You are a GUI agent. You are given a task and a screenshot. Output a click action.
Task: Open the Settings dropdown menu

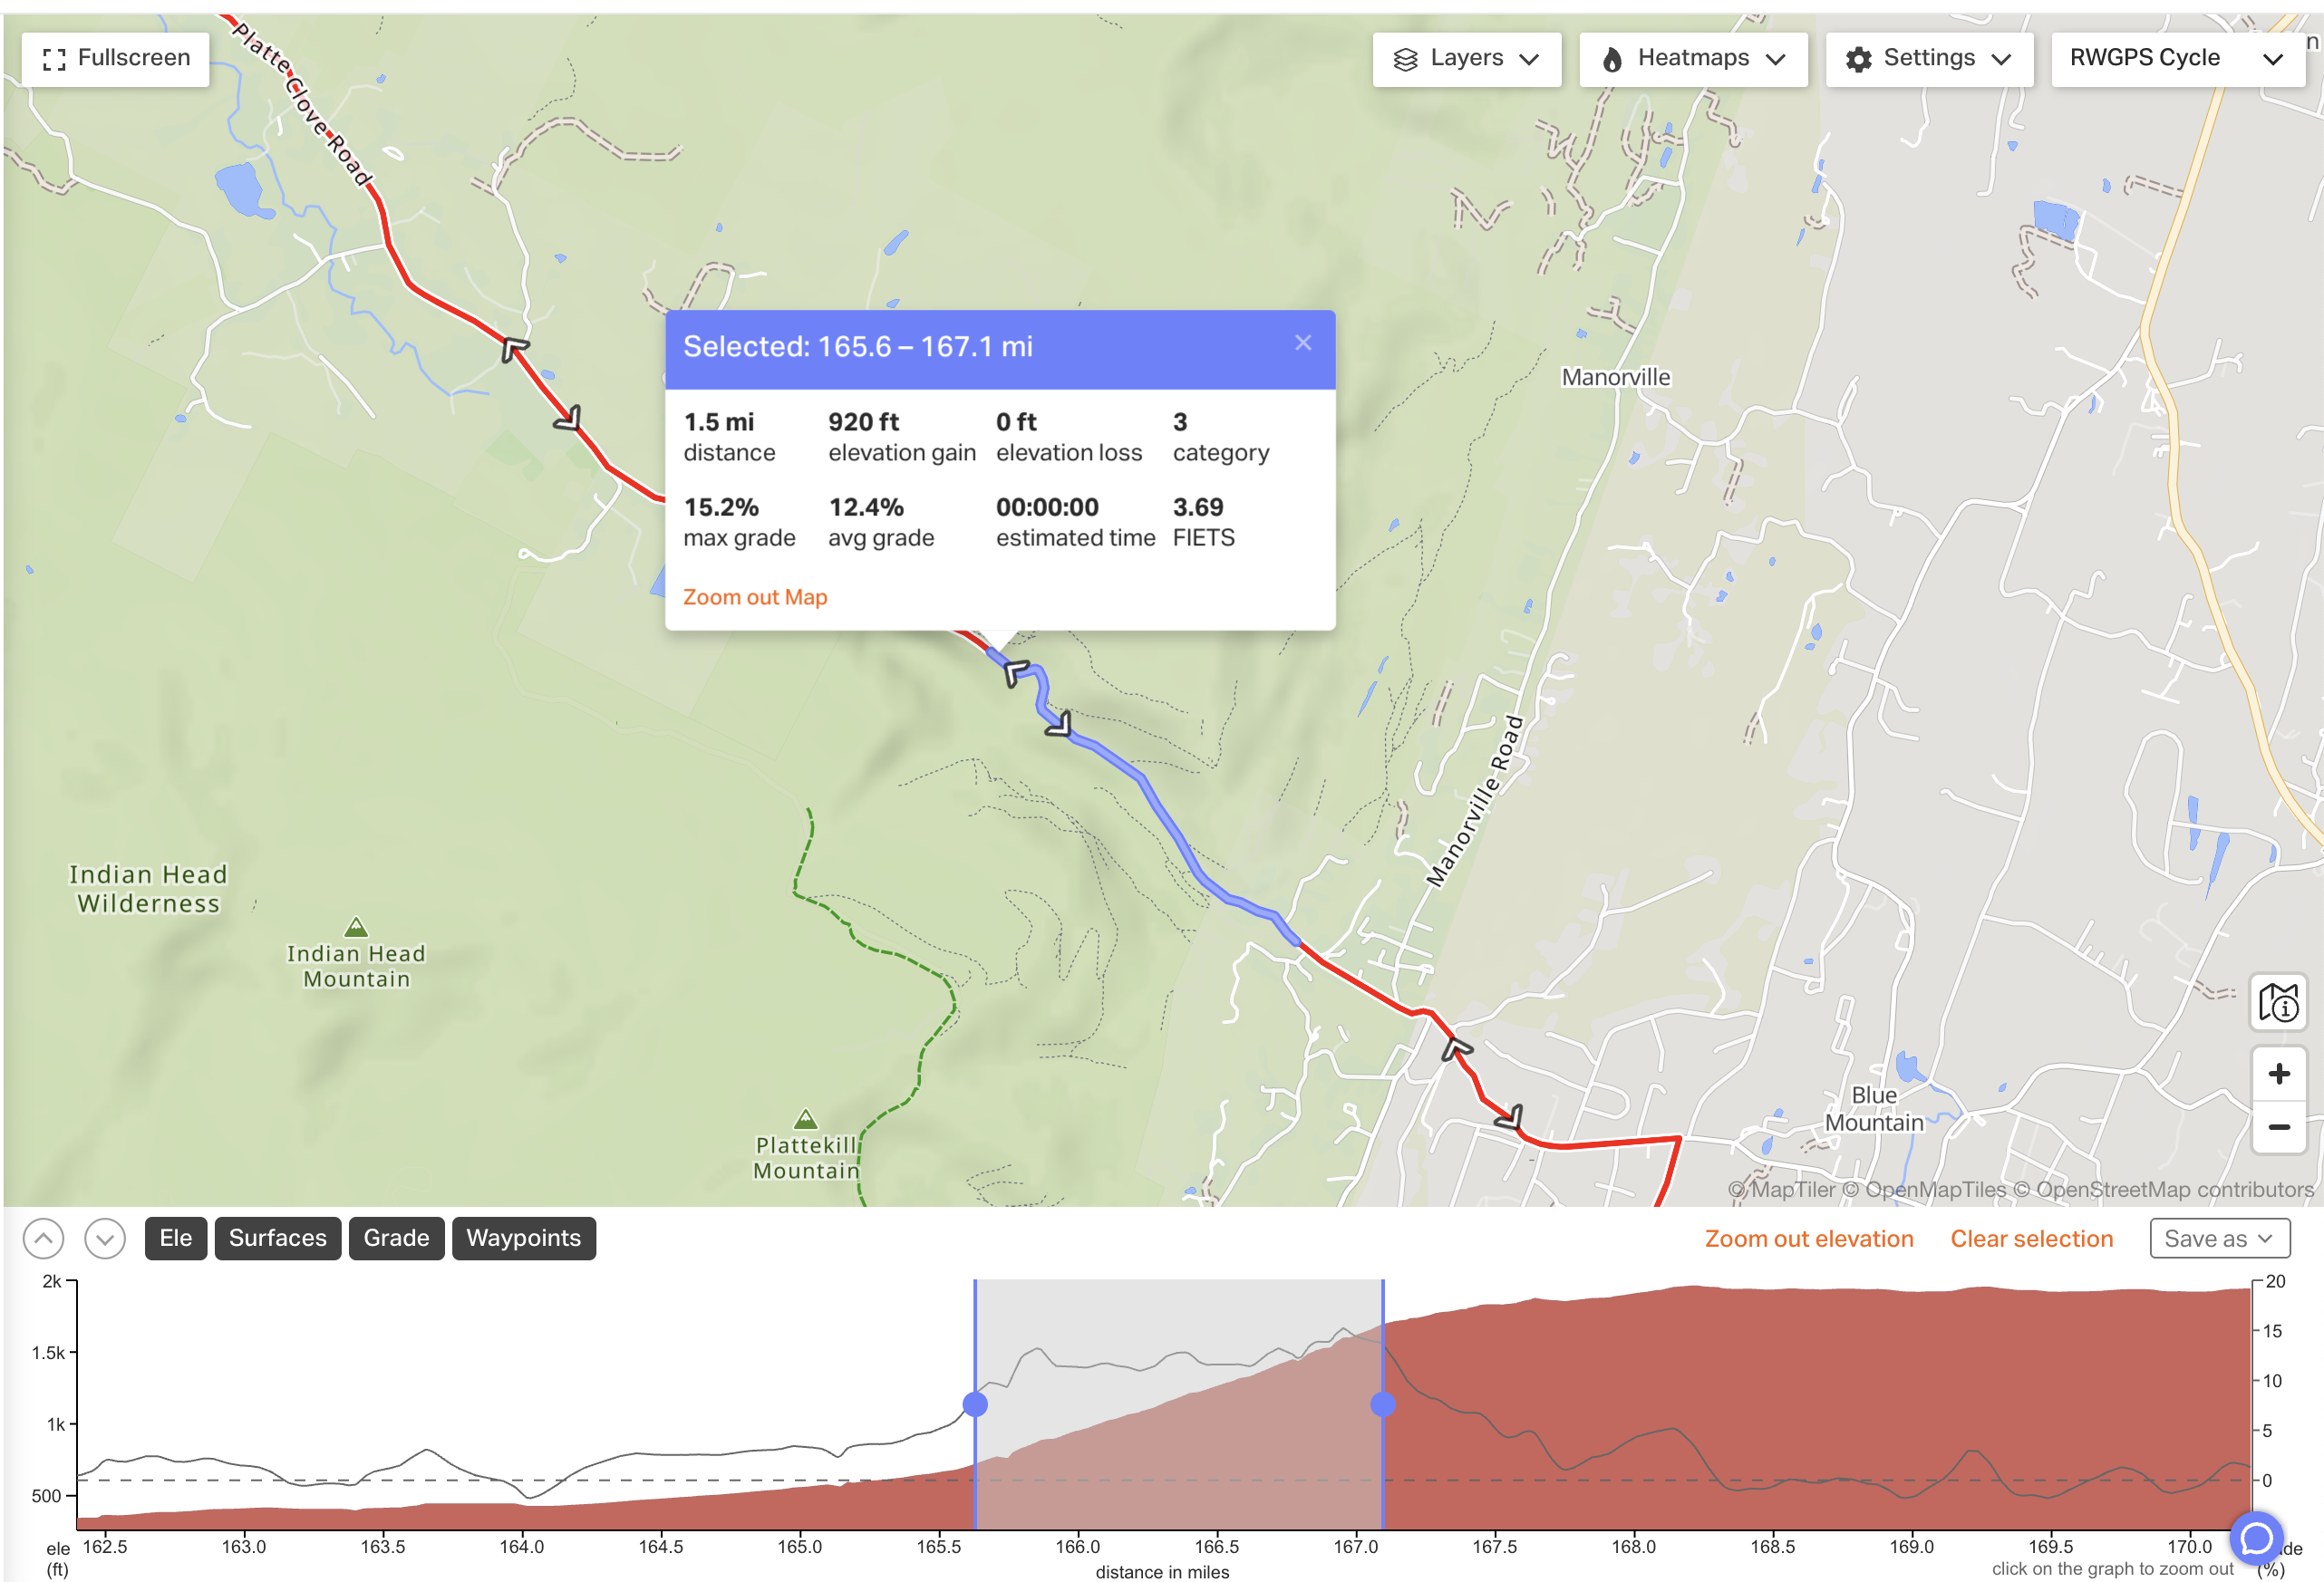tap(1929, 59)
